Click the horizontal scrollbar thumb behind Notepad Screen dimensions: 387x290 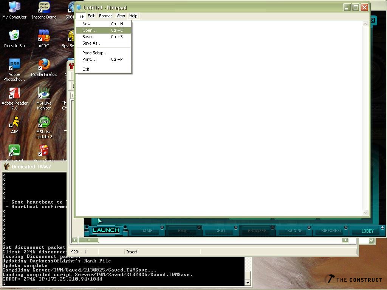click(x=88, y=240)
